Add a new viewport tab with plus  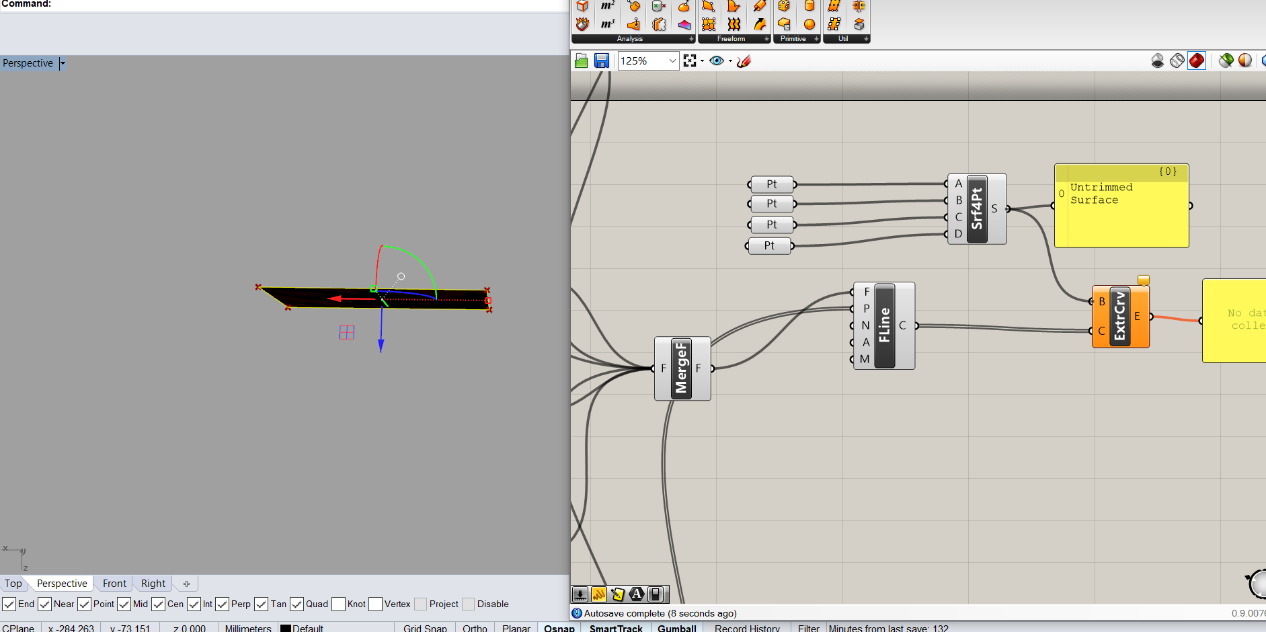click(186, 584)
